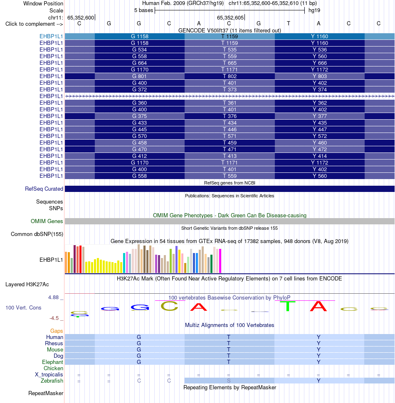Select the Layered H3K27Ac label

pyautogui.click(x=27, y=285)
